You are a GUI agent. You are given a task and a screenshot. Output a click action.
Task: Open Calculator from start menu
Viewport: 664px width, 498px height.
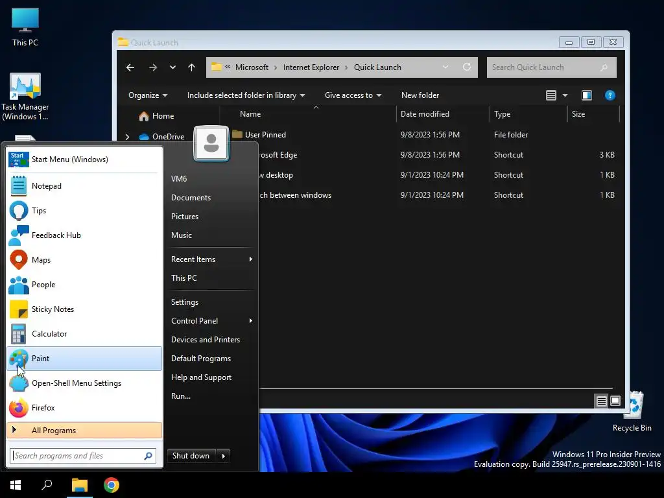[x=84, y=334]
